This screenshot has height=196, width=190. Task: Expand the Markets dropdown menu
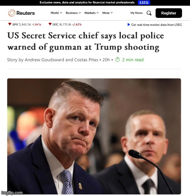coord(92,13)
